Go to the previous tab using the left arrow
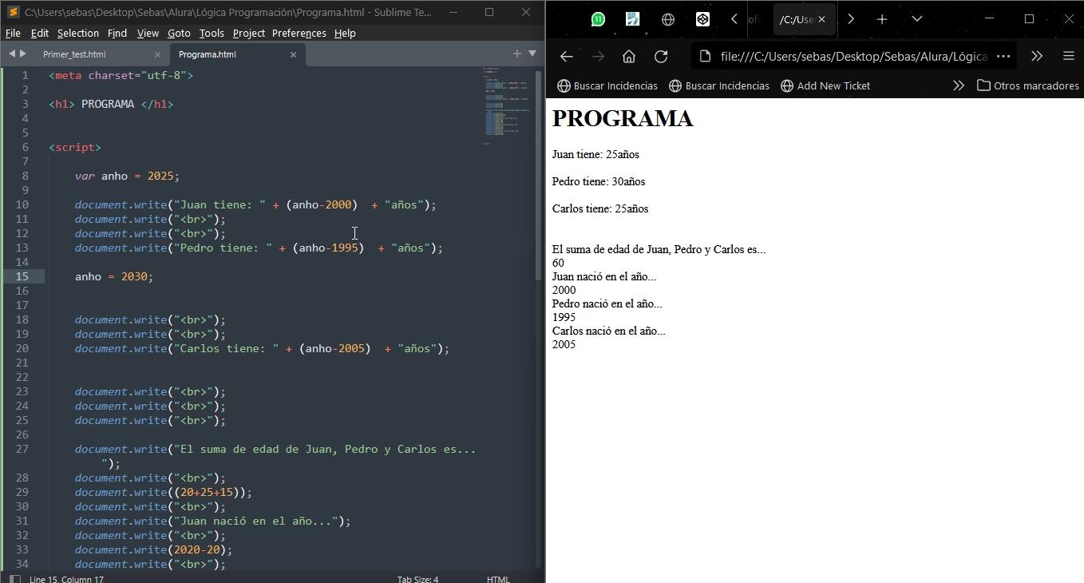1084x583 pixels. (12, 54)
